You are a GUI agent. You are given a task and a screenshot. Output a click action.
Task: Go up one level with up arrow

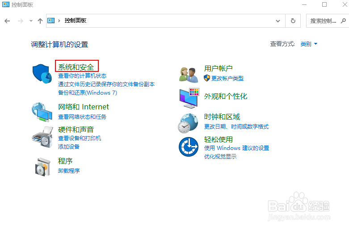pos(40,21)
